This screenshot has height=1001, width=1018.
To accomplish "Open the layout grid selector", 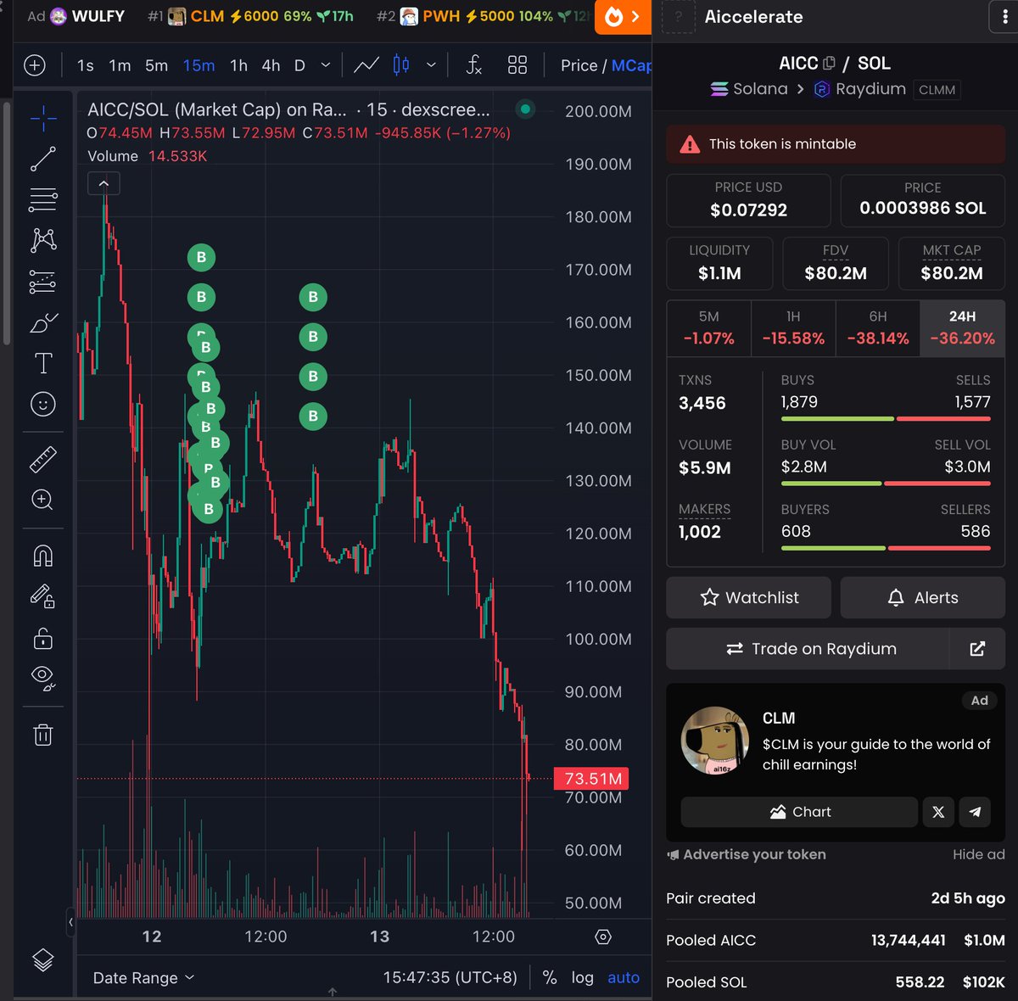I will pyautogui.click(x=517, y=65).
